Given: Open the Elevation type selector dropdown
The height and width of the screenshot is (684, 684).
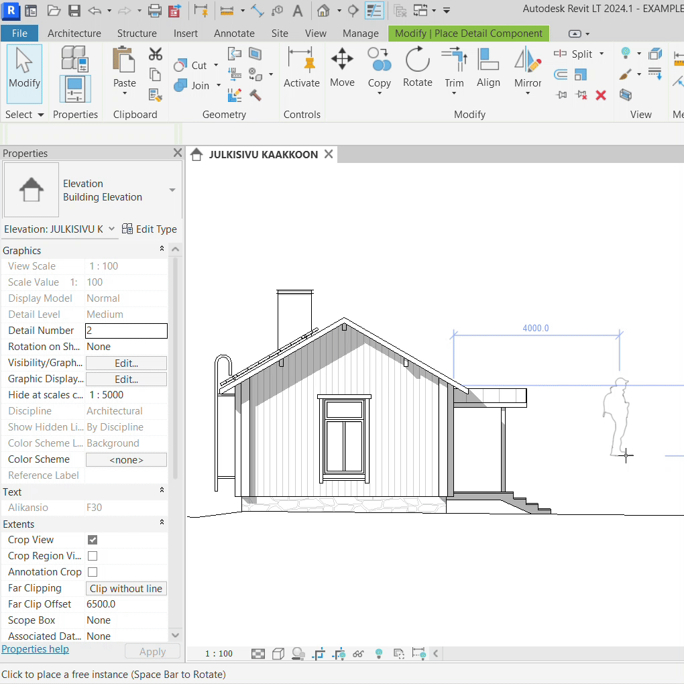Looking at the screenshot, I should (172, 190).
